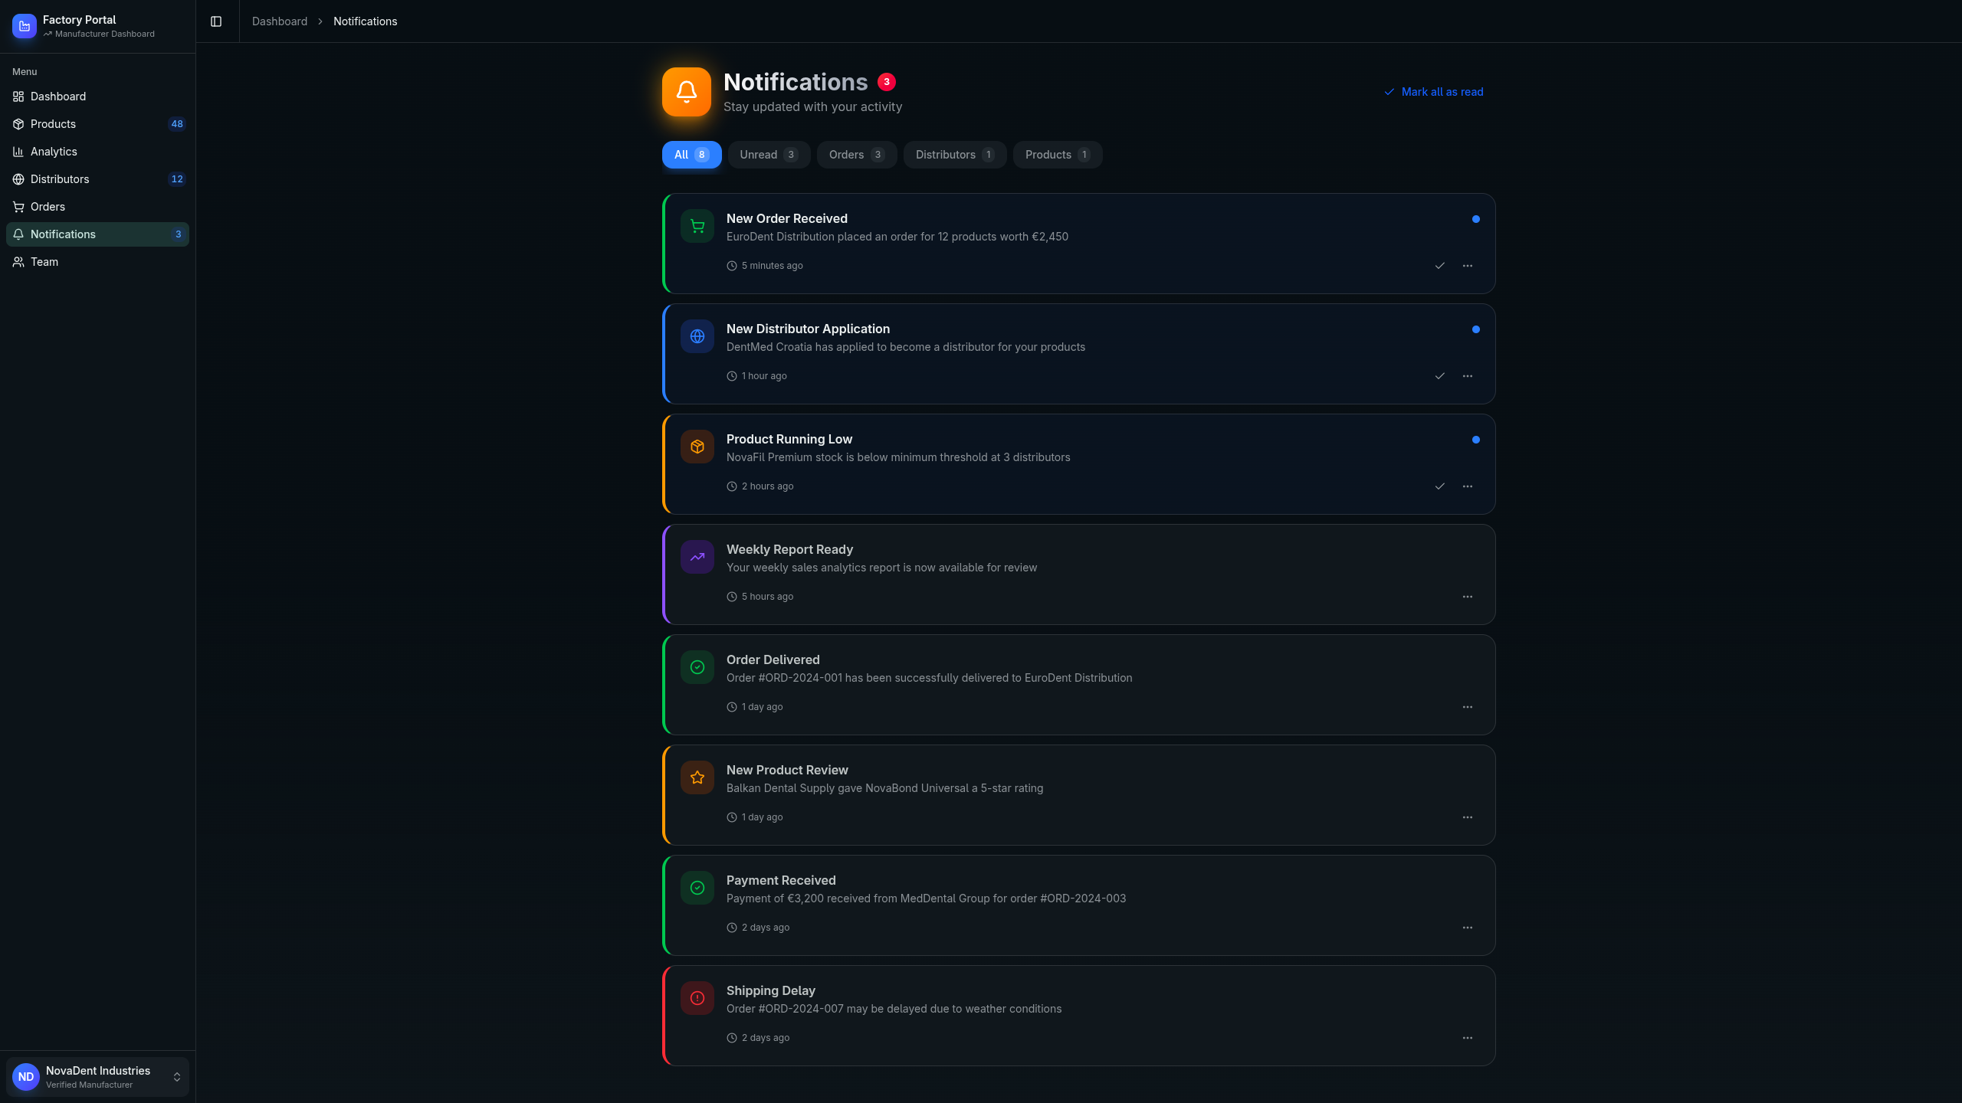Toggle the sidebar collapse icon

point(216,21)
